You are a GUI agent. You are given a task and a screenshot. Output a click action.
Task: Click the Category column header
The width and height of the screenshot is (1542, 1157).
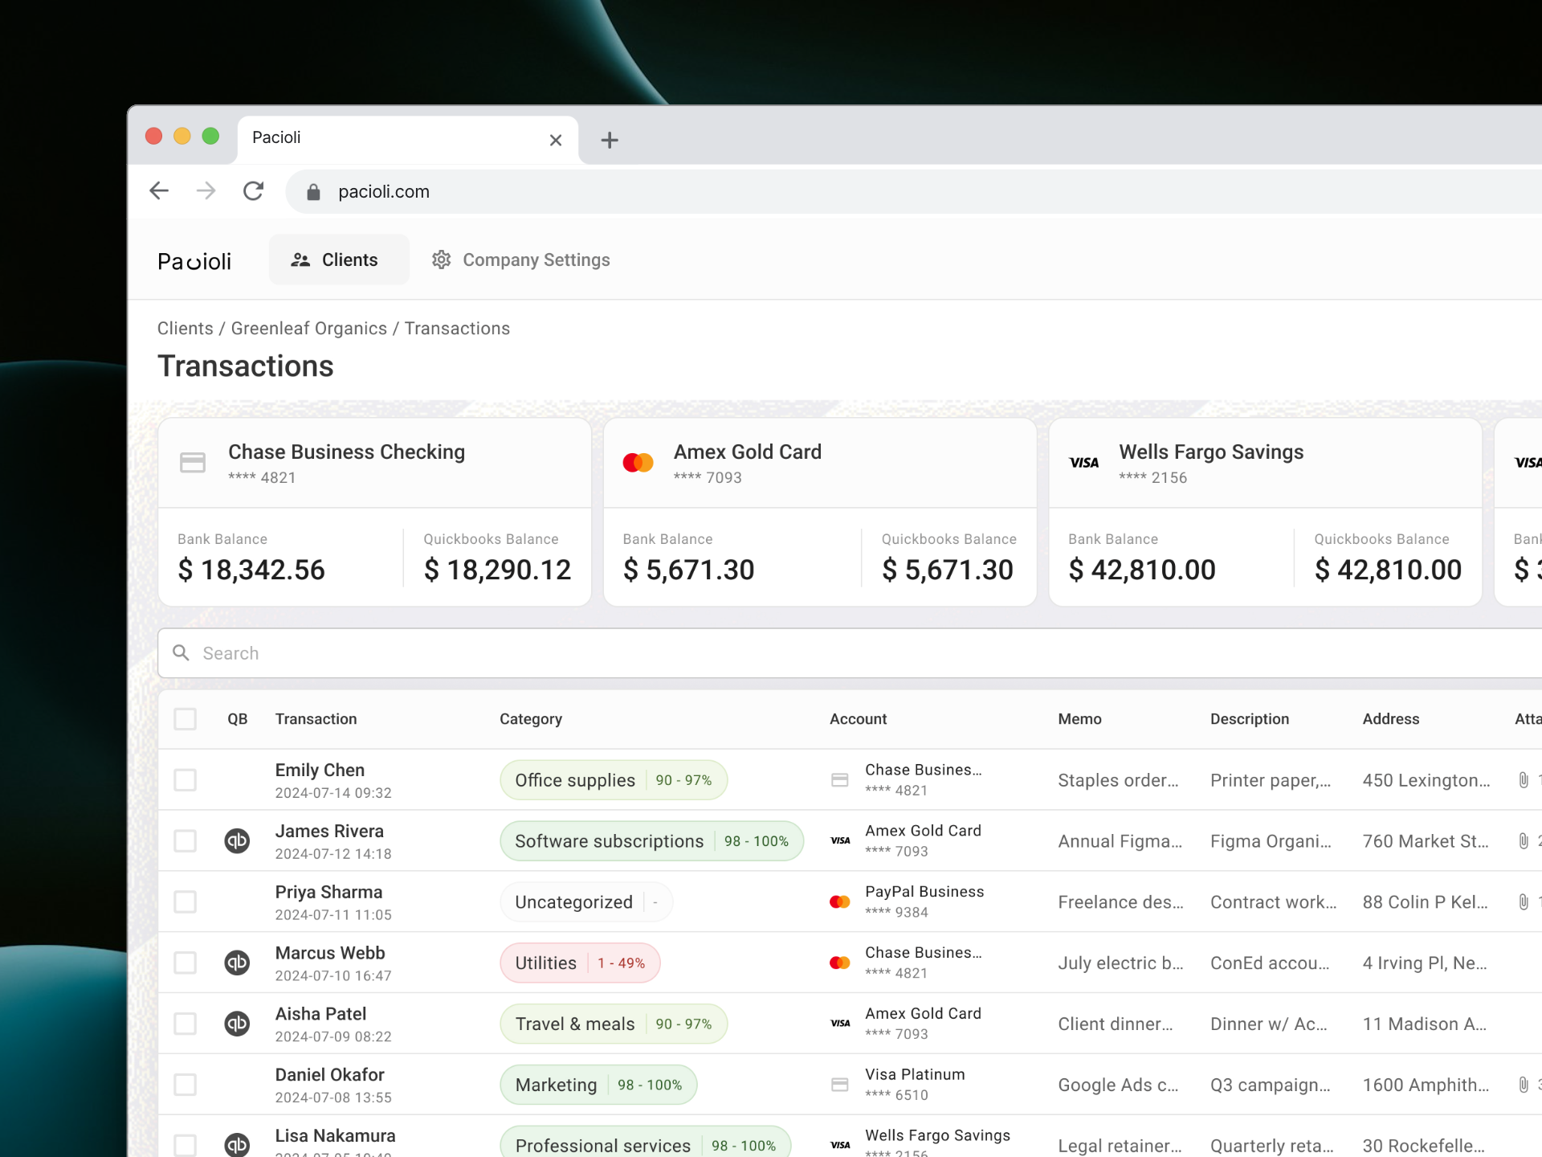point(531,719)
